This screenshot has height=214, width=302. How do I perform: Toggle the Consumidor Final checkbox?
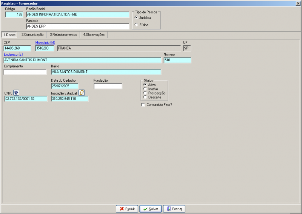(143, 105)
